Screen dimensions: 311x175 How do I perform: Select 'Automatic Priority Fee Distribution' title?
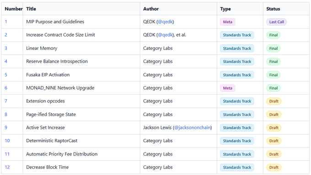(x=62, y=154)
